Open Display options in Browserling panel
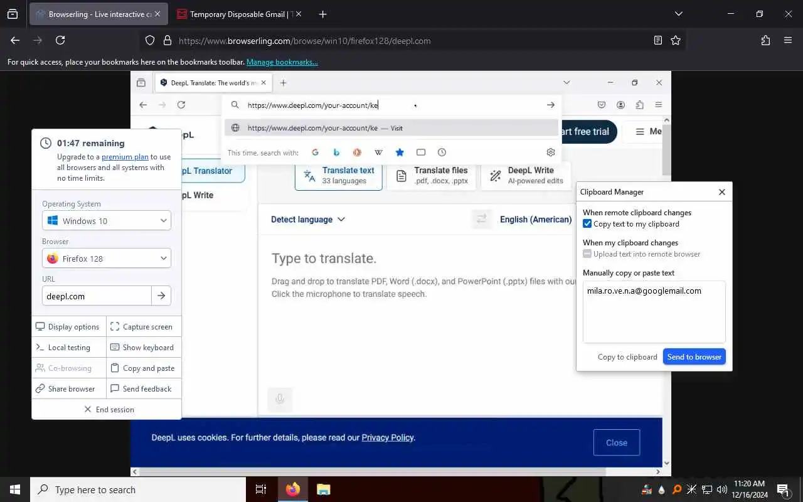803x502 pixels. 69,326
